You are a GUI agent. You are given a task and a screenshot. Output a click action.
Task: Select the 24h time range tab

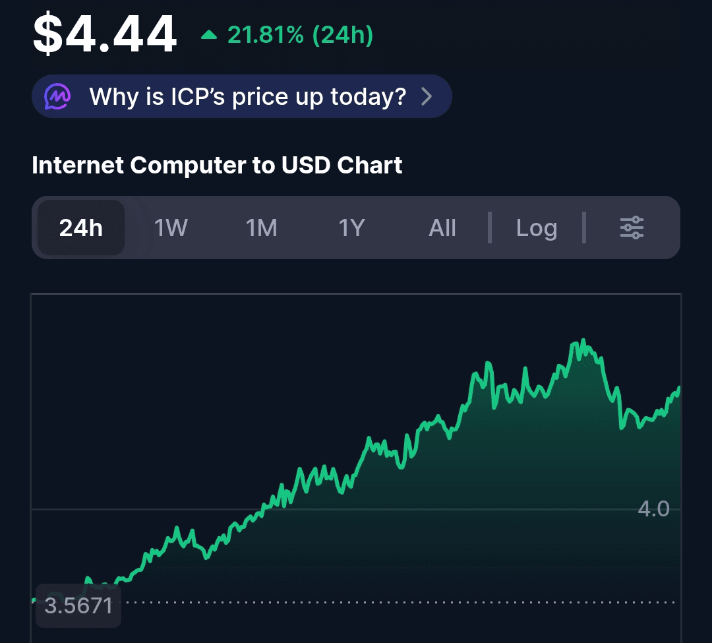81,228
